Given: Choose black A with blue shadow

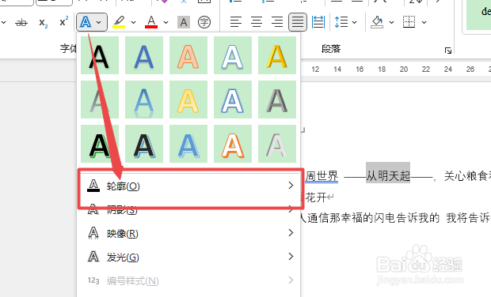Looking at the screenshot, I should (144, 144).
